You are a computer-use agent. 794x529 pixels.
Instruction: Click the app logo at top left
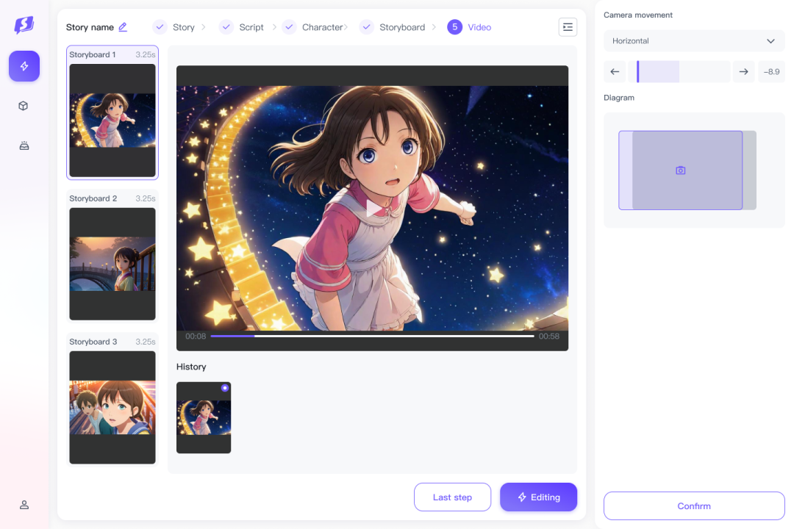24,25
